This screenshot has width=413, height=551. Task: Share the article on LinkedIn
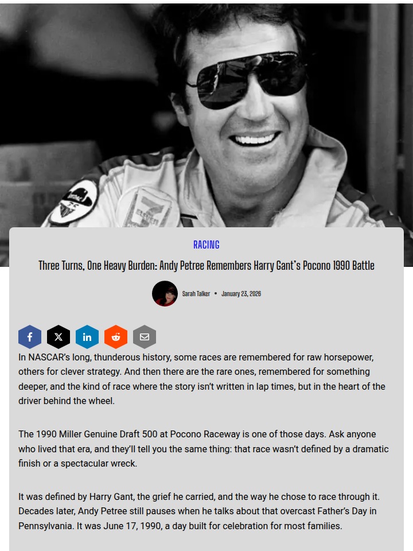[x=87, y=337]
